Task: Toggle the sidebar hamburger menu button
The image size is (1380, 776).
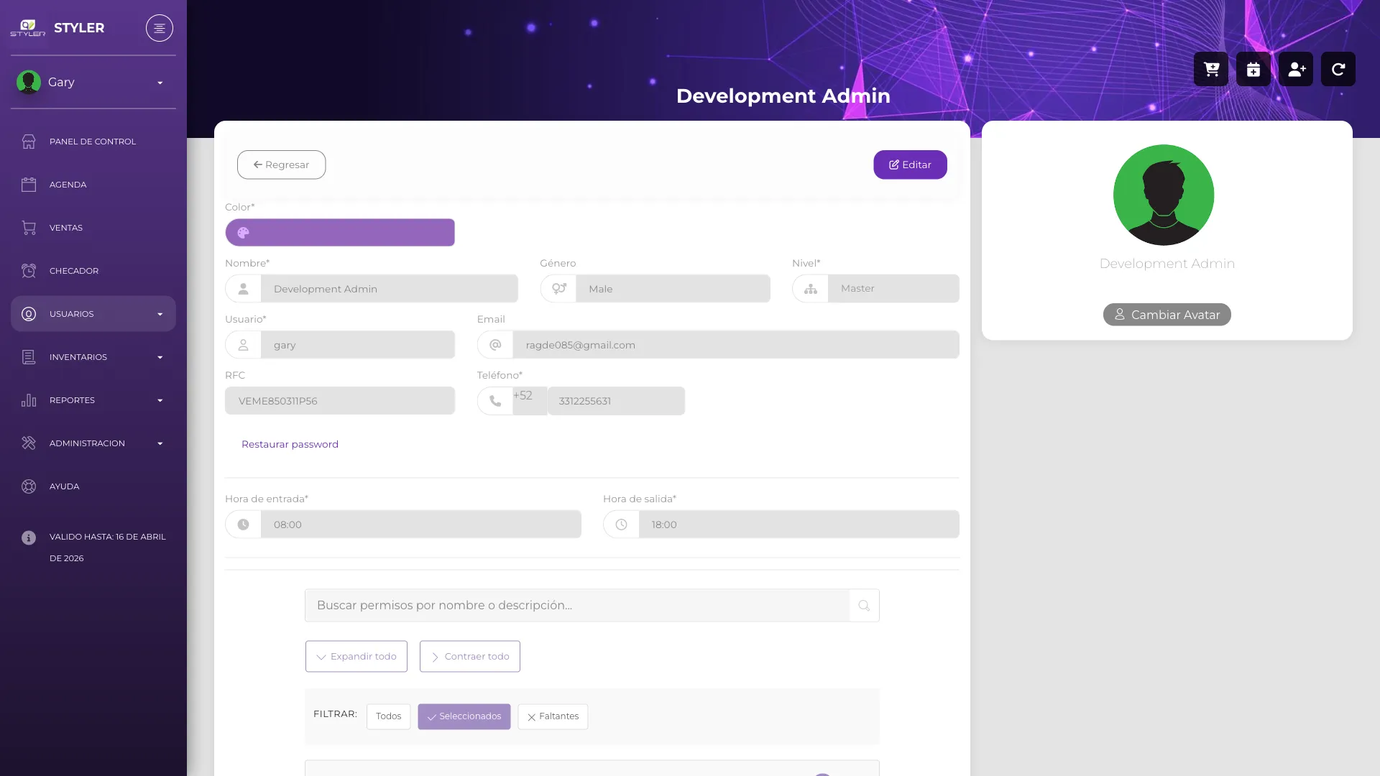Action: [x=160, y=28]
